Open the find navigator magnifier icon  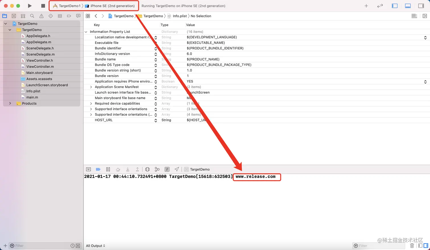click(32, 16)
